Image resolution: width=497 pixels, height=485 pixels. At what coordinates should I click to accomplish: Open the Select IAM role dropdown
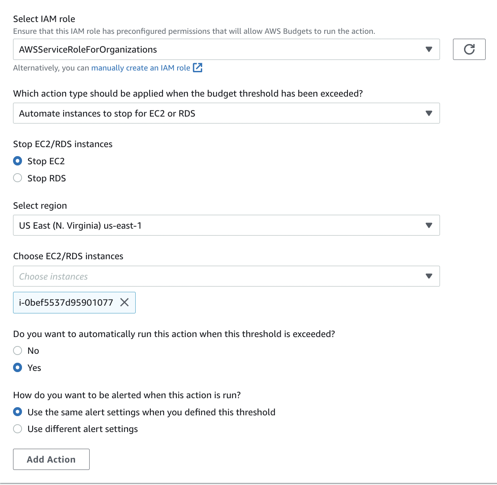click(227, 49)
